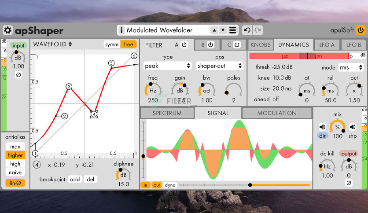Invert the input phase with ∅ icon
Image resolution: width=368 pixels, height=213 pixels.
[18, 75]
